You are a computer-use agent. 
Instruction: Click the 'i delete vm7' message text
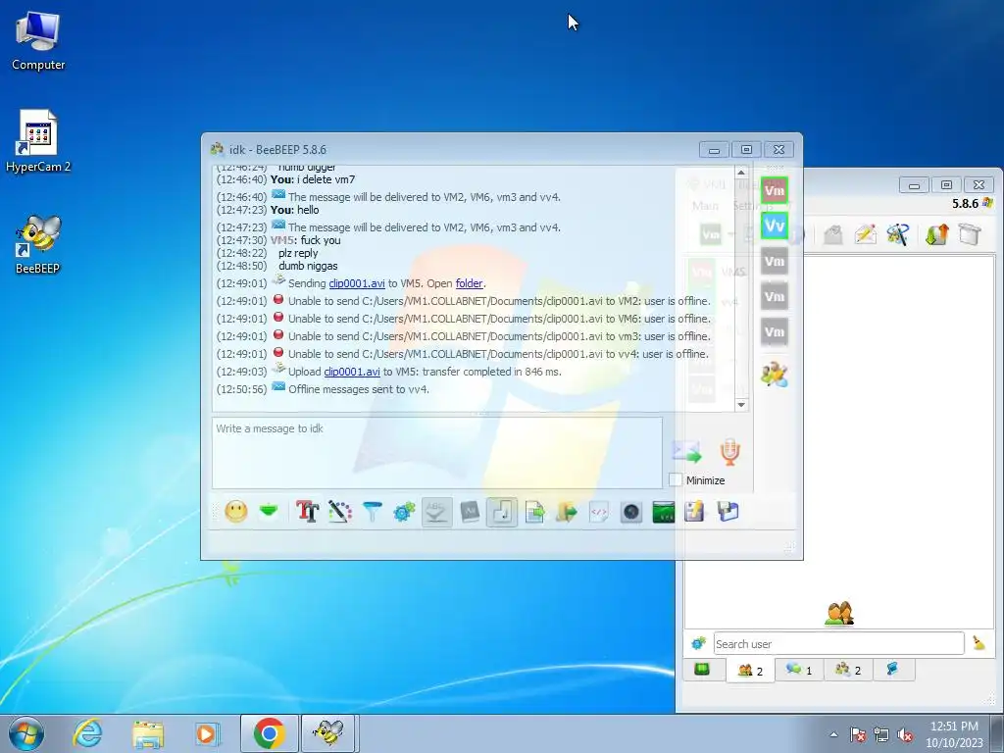326,180
